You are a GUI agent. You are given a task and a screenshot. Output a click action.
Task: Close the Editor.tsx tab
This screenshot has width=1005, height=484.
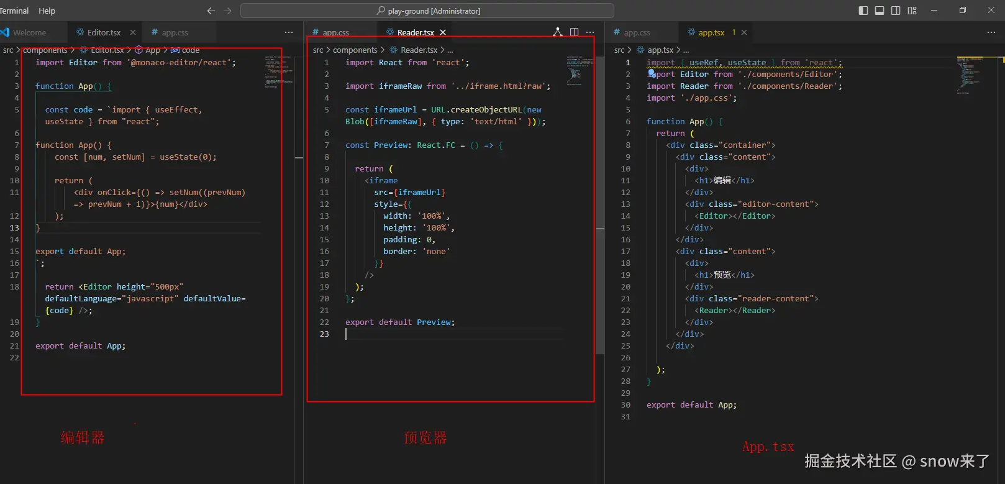[x=133, y=32]
